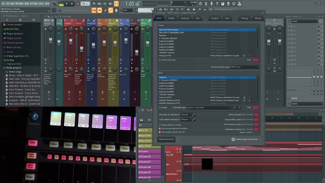Open the Line snap dropdown in toolbar
This screenshot has width=325, height=183.
pyautogui.click(x=128, y=10)
